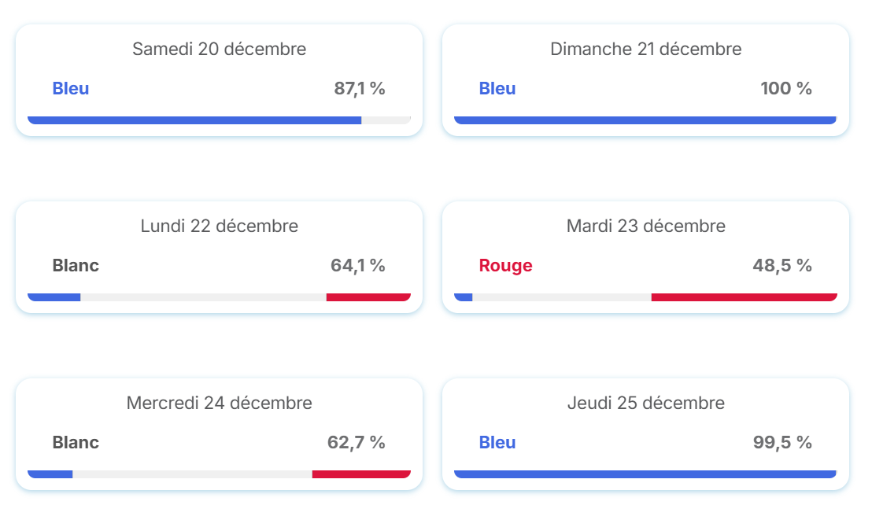Click the 64,1 % value
Image resolution: width=872 pixels, height=505 pixels.
(357, 266)
